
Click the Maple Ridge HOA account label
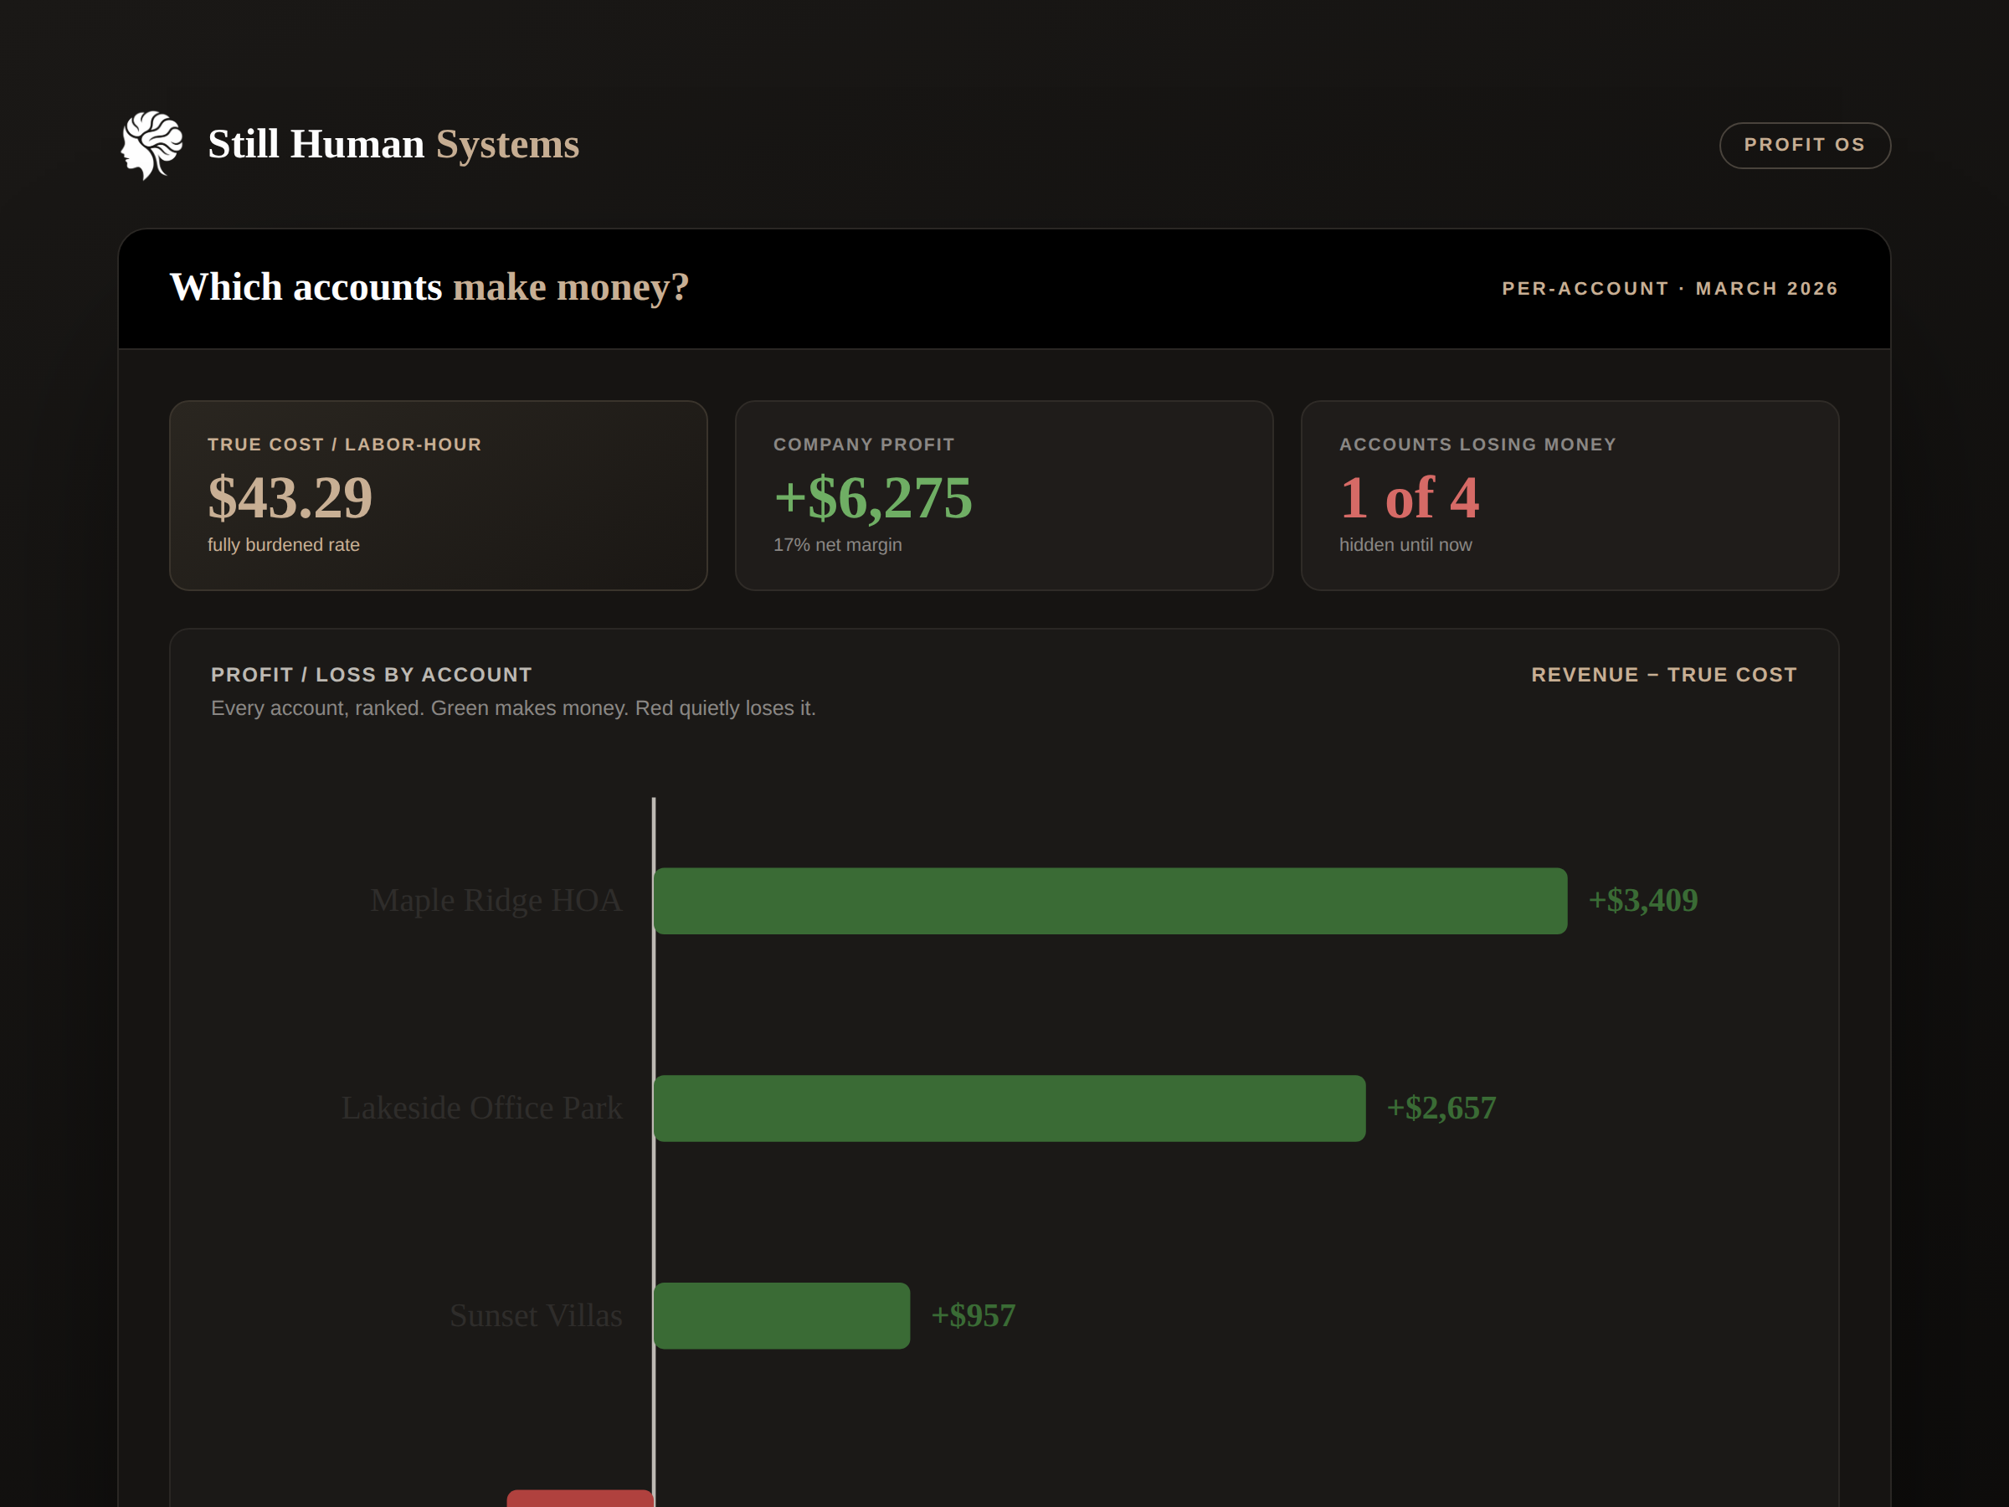point(496,900)
